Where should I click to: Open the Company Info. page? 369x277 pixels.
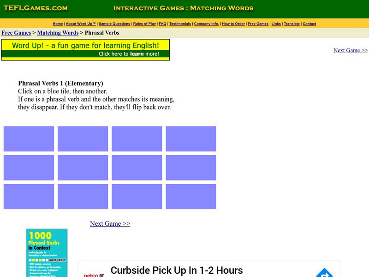point(206,24)
